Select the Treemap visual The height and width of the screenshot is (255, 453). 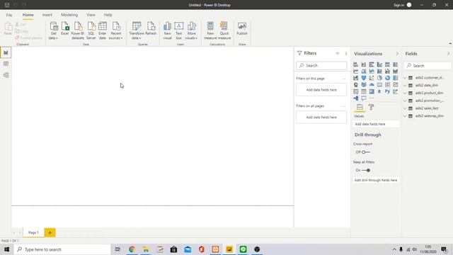(x=395, y=78)
